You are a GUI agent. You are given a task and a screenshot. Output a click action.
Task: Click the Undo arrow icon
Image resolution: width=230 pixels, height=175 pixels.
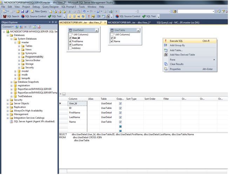click(84, 12)
